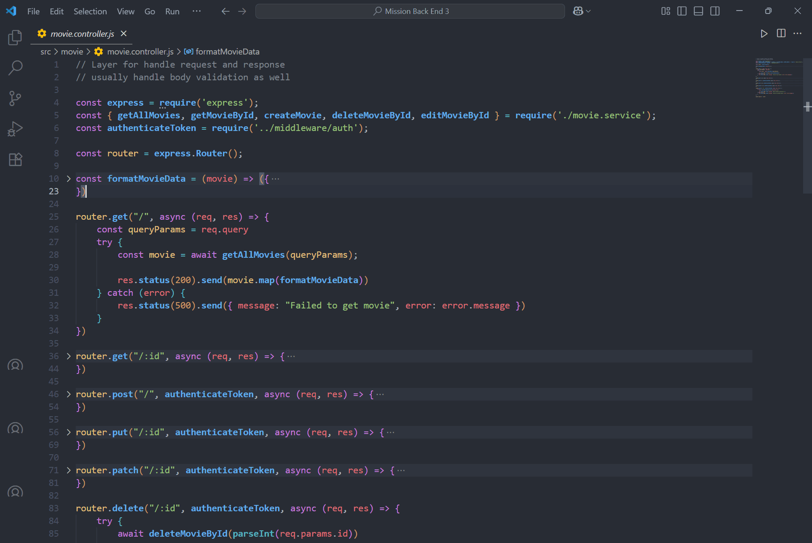Expand folded router.patch at line 71
This screenshot has width=812, height=543.
pos(69,470)
